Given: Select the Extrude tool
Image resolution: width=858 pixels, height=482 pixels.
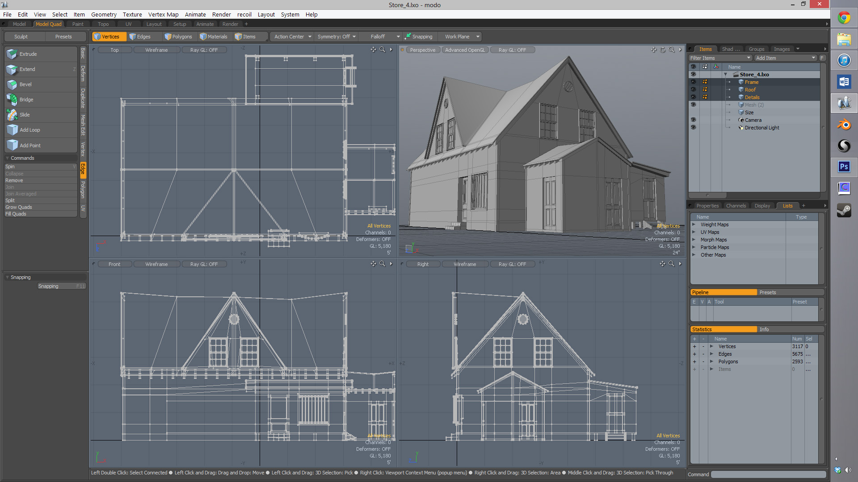Looking at the screenshot, I should [x=28, y=54].
